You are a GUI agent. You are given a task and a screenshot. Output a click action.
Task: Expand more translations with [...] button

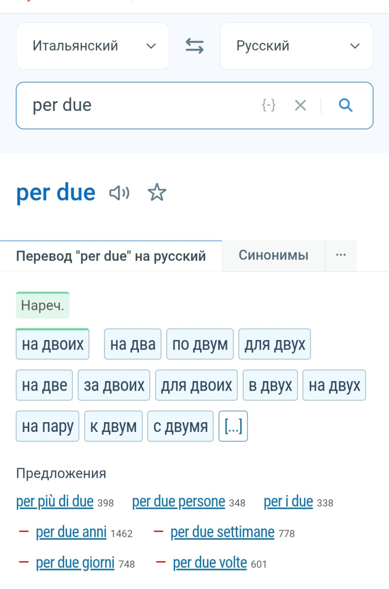(233, 427)
